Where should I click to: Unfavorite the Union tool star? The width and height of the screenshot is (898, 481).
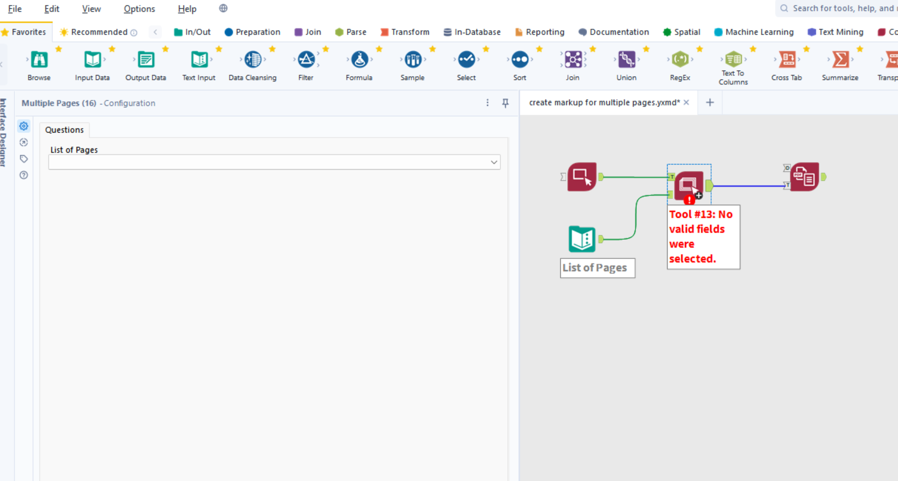pos(646,49)
